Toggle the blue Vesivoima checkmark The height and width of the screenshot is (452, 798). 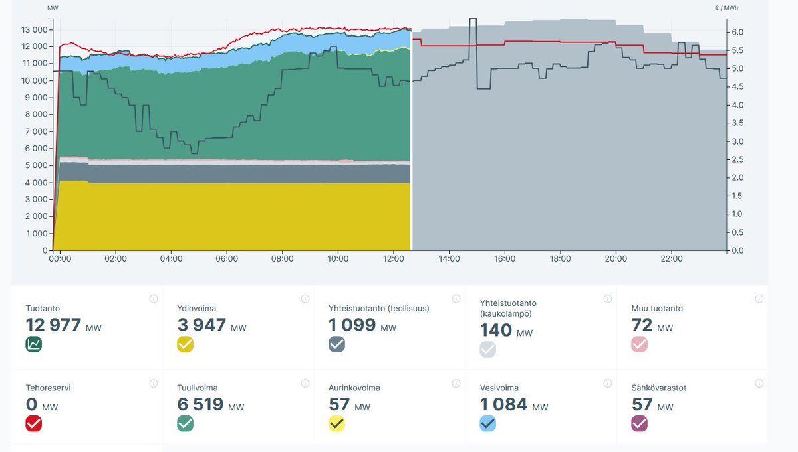point(487,423)
